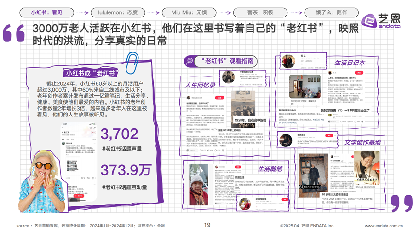
Task: Select the 小红书成"老红书" heading label
Action: (90, 73)
